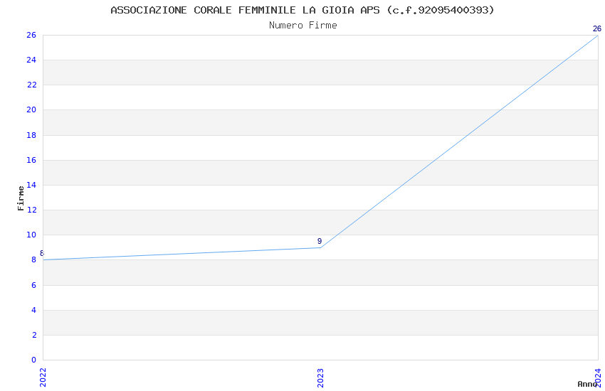The height and width of the screenshot is (391, 605).
Task: Click the y-axis tick label 0
Action: 33,360
